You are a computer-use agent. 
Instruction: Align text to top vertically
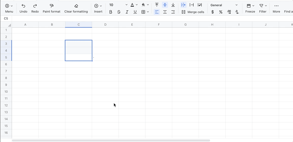[x=157, y=5]
